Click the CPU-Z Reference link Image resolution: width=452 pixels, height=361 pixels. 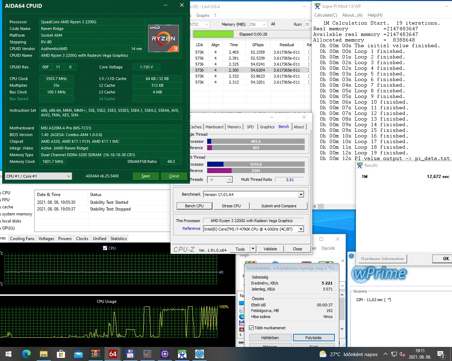(x=191, y=228)
